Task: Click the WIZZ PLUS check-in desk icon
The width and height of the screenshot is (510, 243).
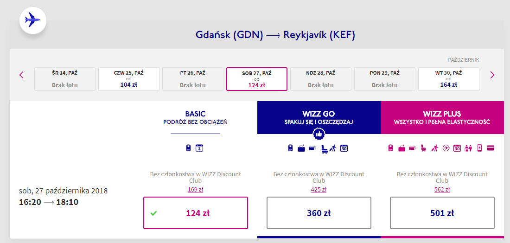Action: pyautogui.click(x=468, y=148)
